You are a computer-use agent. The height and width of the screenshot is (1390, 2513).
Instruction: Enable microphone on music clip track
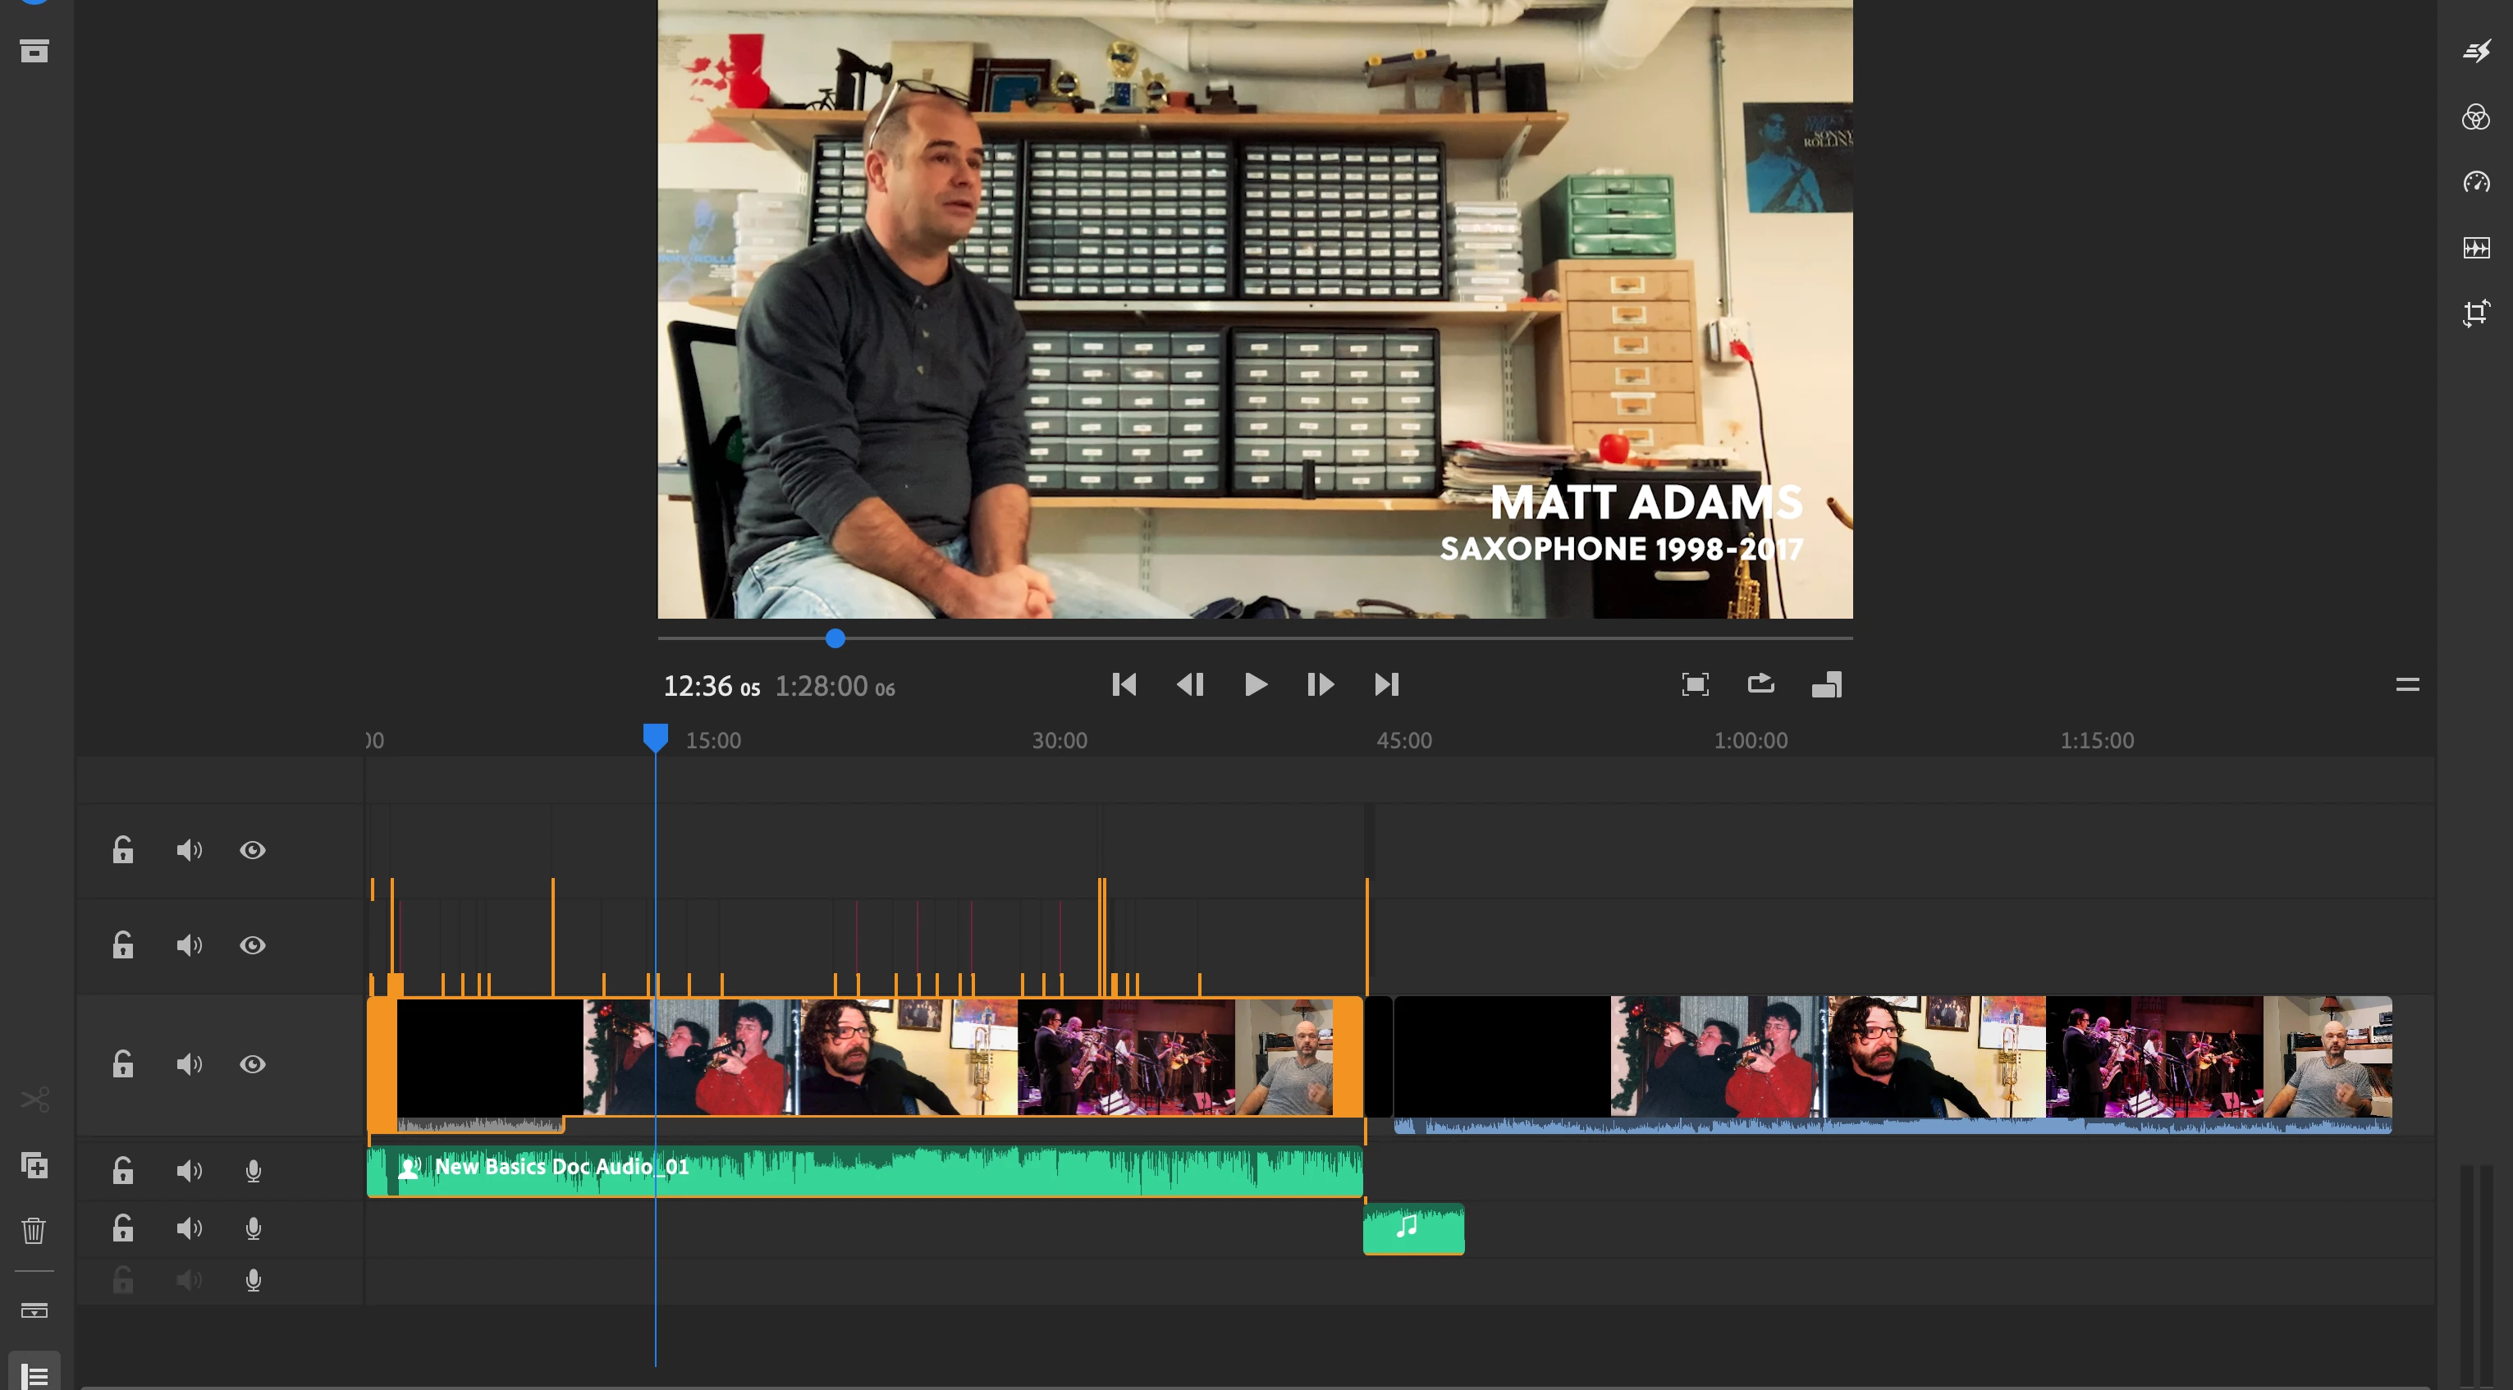click(253, 1228)
